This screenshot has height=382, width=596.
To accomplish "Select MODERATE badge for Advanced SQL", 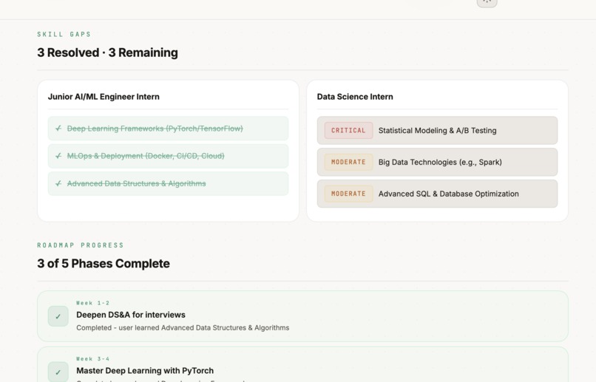I will (348, 194).
